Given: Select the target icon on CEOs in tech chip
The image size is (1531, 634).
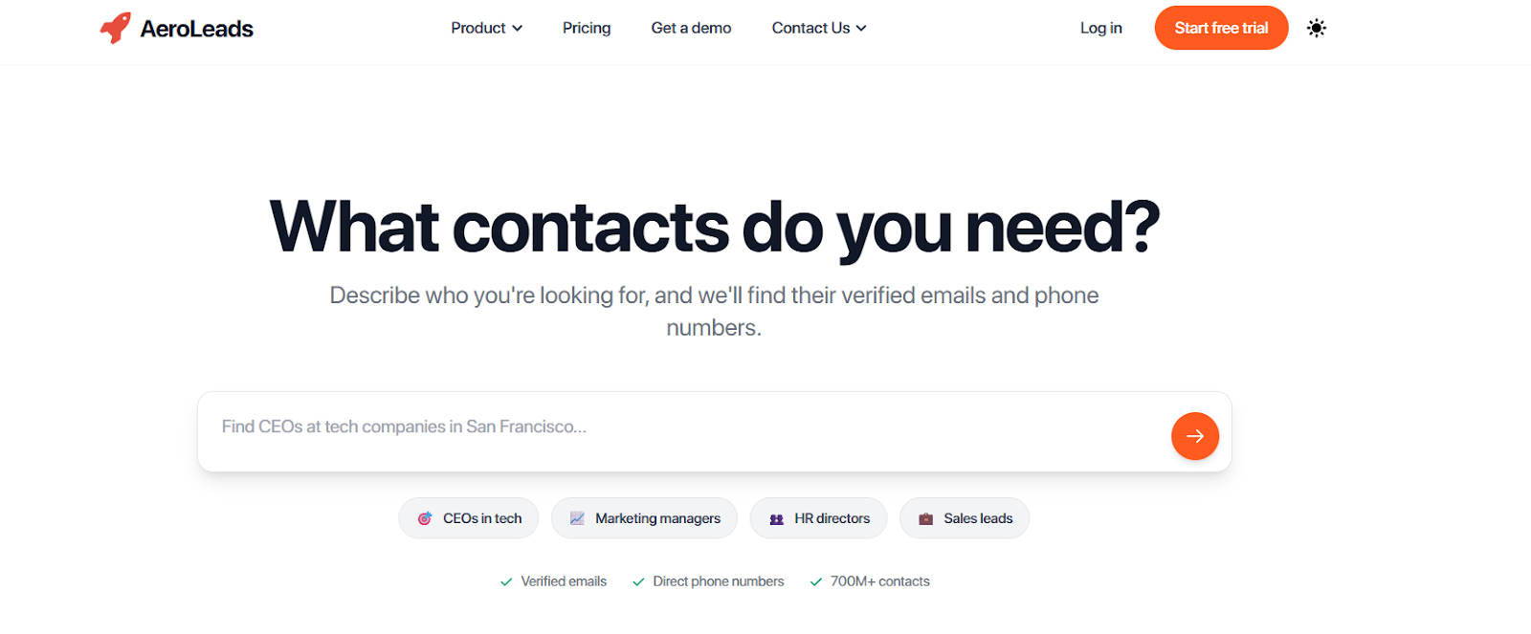Looking at the screenshot, I should (427, 517).
